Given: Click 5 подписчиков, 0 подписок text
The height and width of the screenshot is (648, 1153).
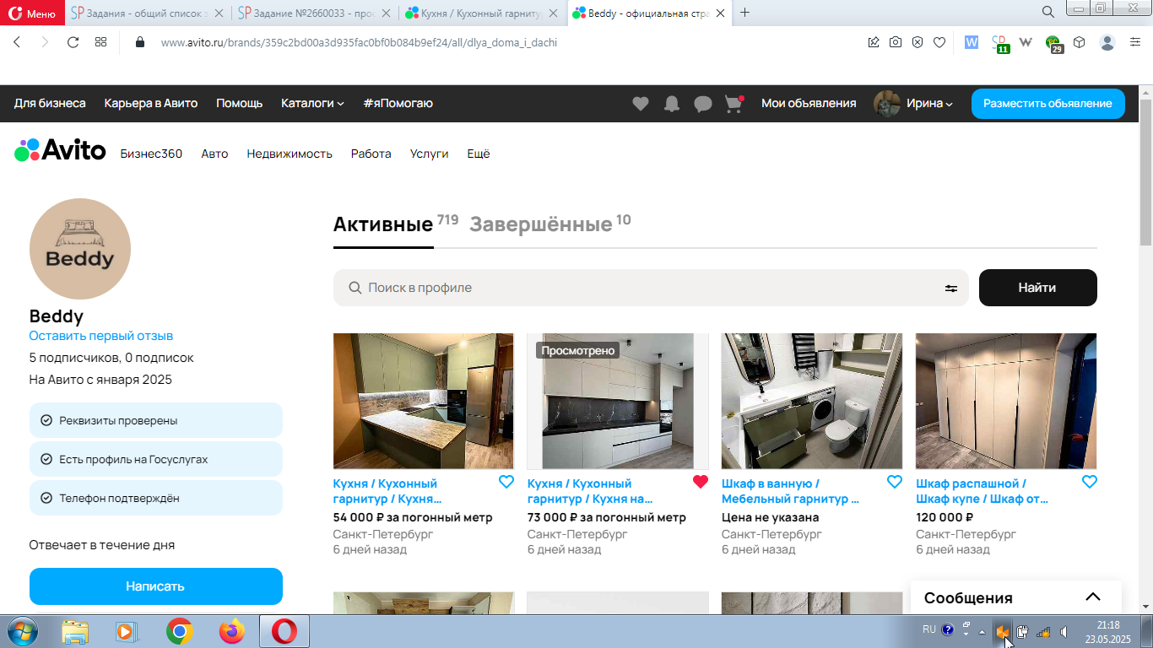Looking at the screenshot, I should (x=111, y=358).
